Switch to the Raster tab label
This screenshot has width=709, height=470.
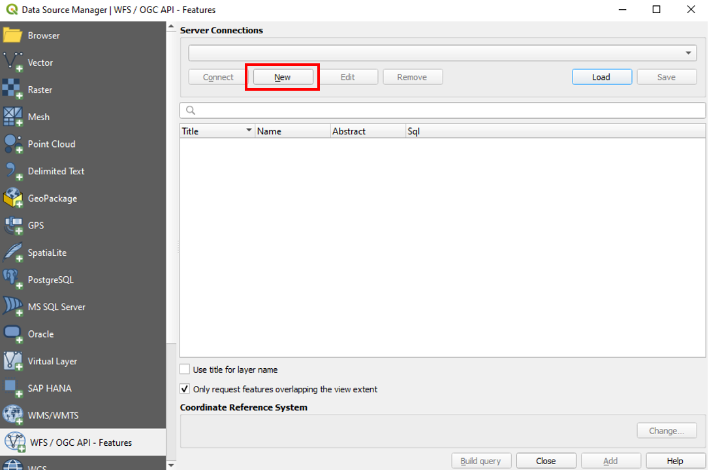[40, 89]
